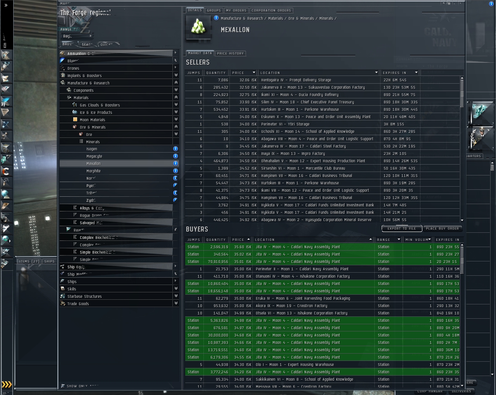Open the Items [27] hangar tab
The height and width of the screenshot is (395, 496).
29,261
